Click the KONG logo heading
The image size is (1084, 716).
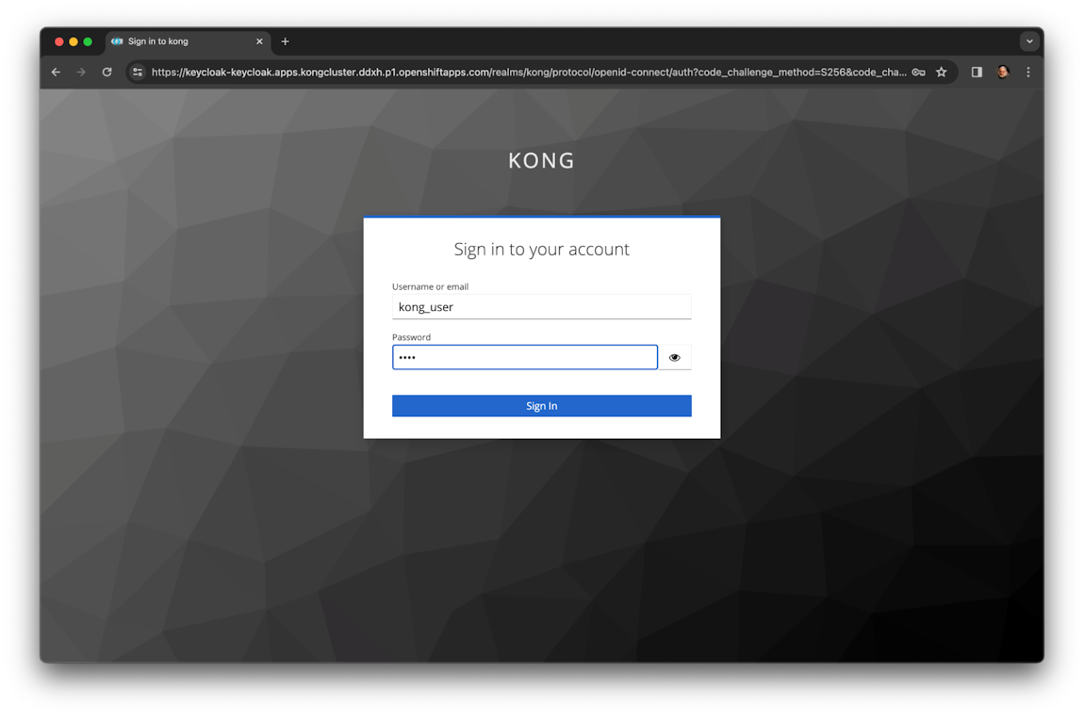click(541, 160)
